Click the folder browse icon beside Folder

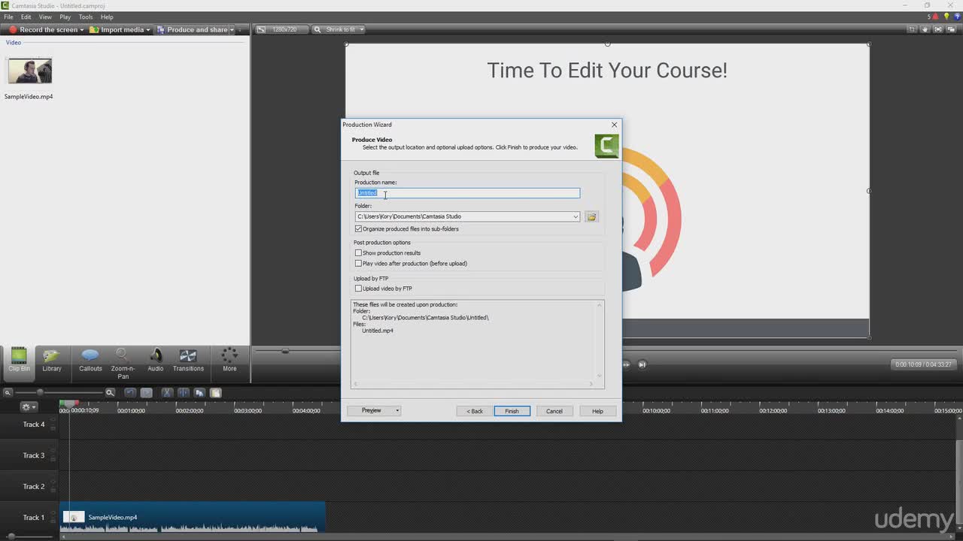(x=591, y=216)
